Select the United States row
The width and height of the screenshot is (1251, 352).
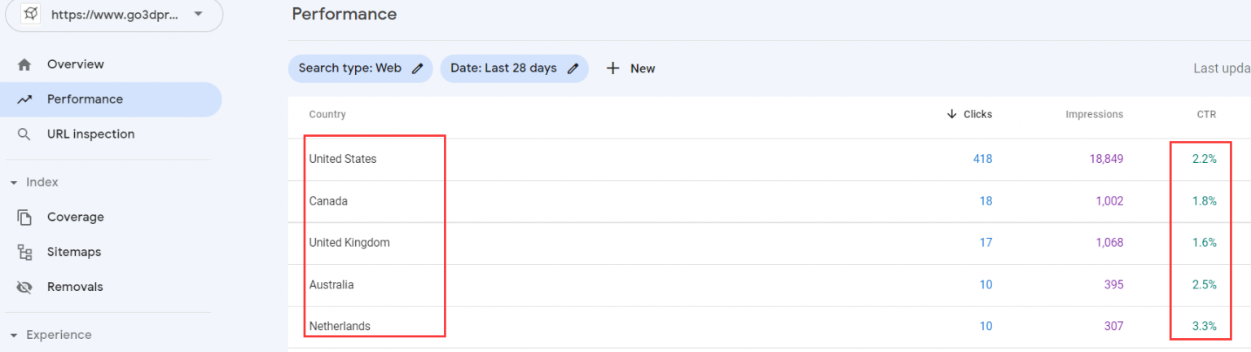coord(769,160)
